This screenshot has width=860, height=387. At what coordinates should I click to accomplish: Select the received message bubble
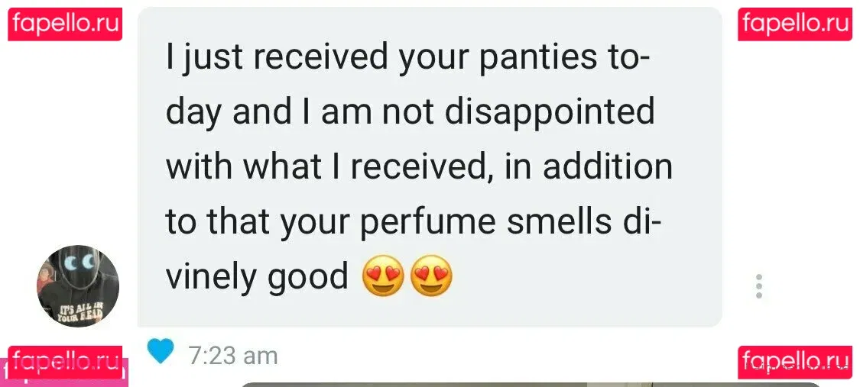coord(430,167)
